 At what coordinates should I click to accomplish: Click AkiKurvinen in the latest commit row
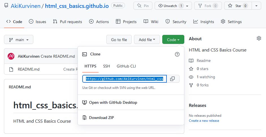point(29,56)
